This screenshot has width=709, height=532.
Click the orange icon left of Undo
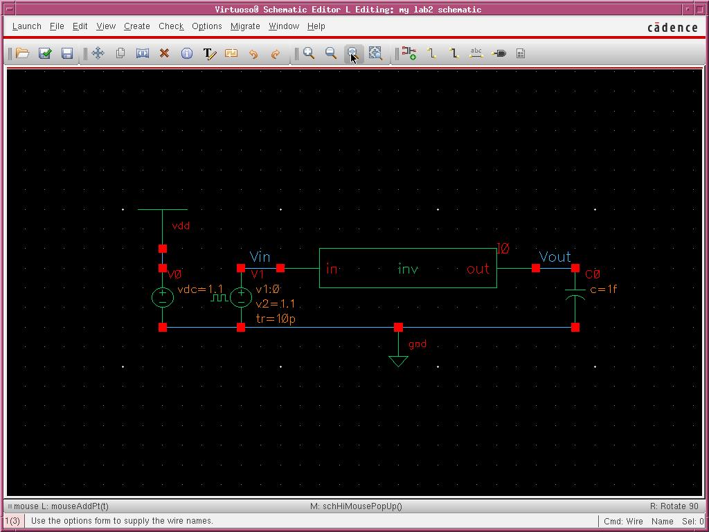click(231, 53)
